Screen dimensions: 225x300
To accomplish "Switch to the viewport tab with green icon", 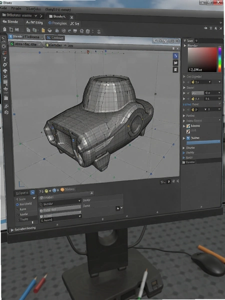I will tap(25, 44).
